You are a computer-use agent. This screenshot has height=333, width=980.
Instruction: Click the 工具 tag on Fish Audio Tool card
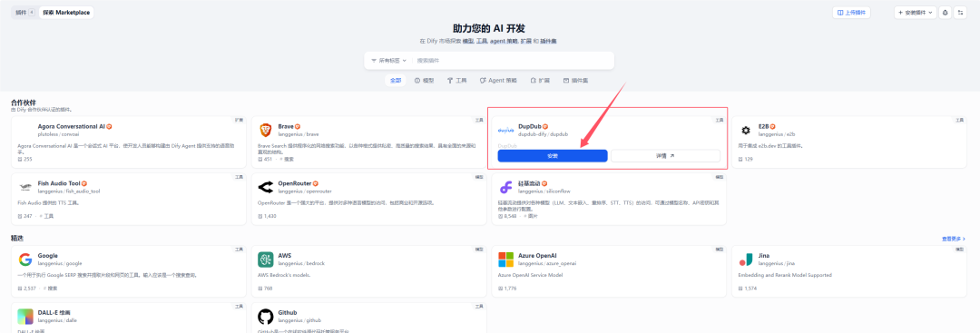47,216
